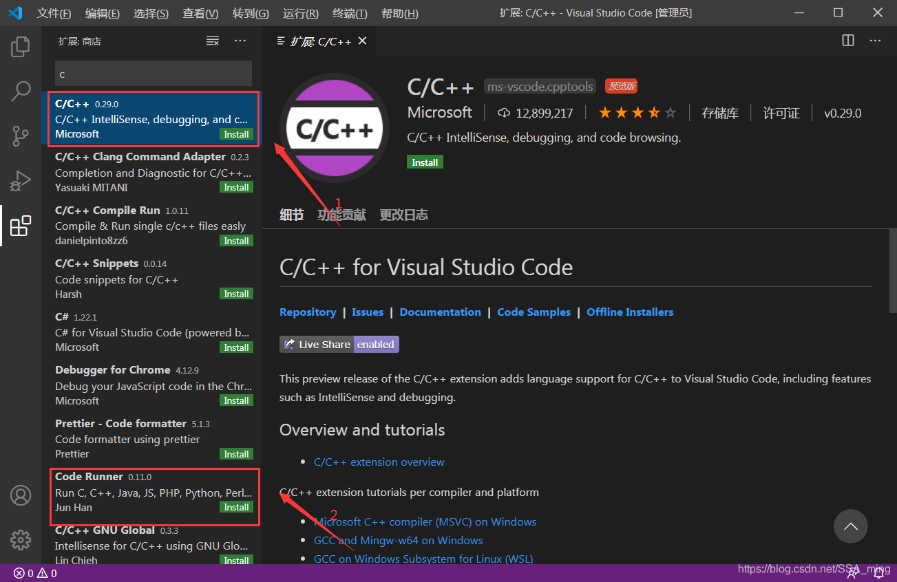The width and height of the screenshot is (897, 582).
Task: Open the 转到(G) menu
Action: pyautogui.click(x=251, y=13)
